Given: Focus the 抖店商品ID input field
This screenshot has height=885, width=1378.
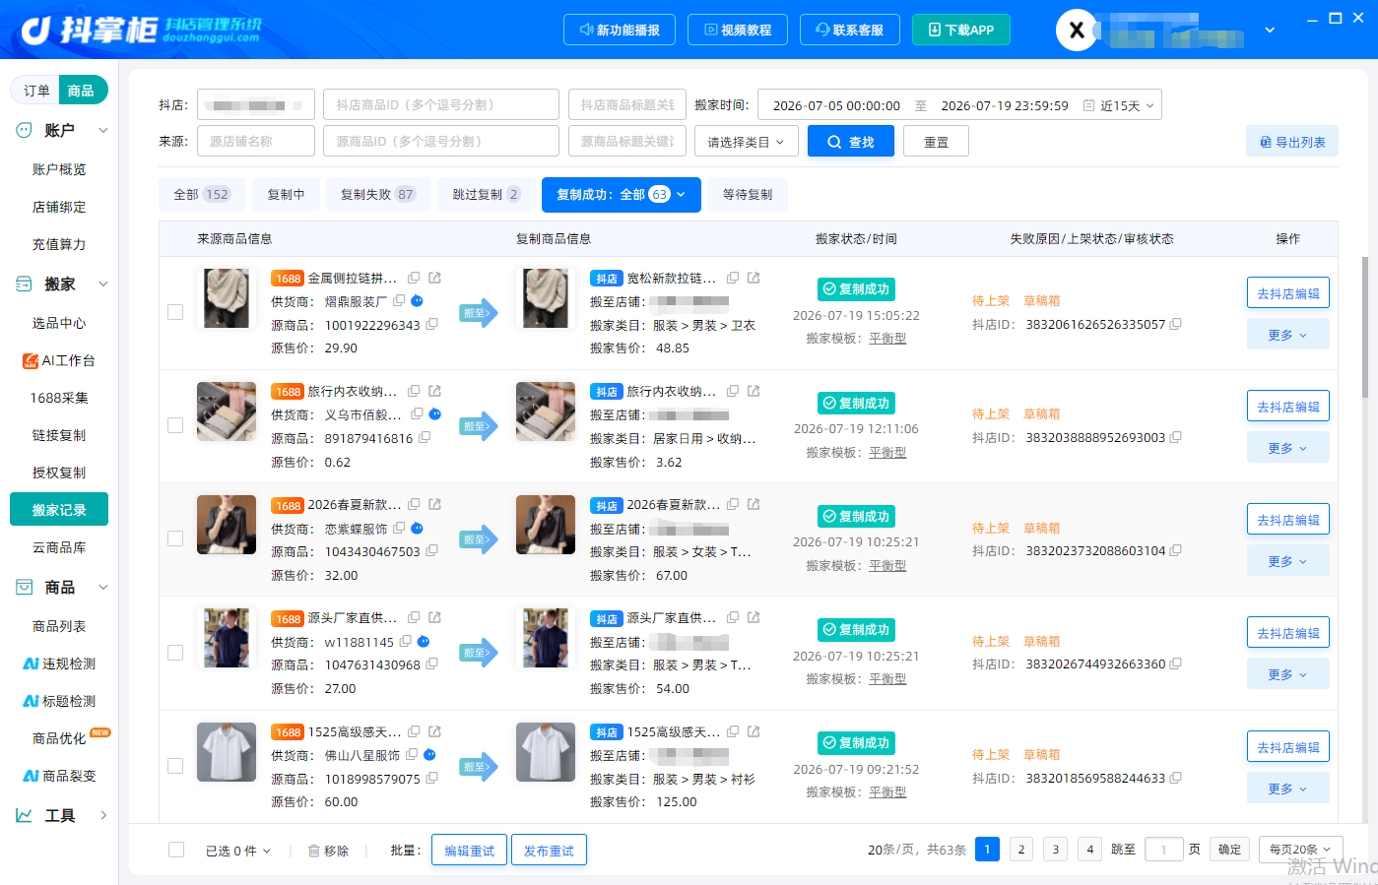Looking at the screenshot, I should click(x=441, y=104).
